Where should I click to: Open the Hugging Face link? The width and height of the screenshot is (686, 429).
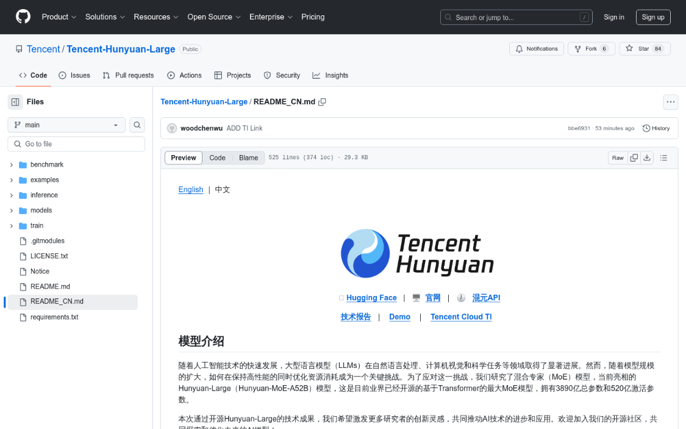click(x=371, y=297)
